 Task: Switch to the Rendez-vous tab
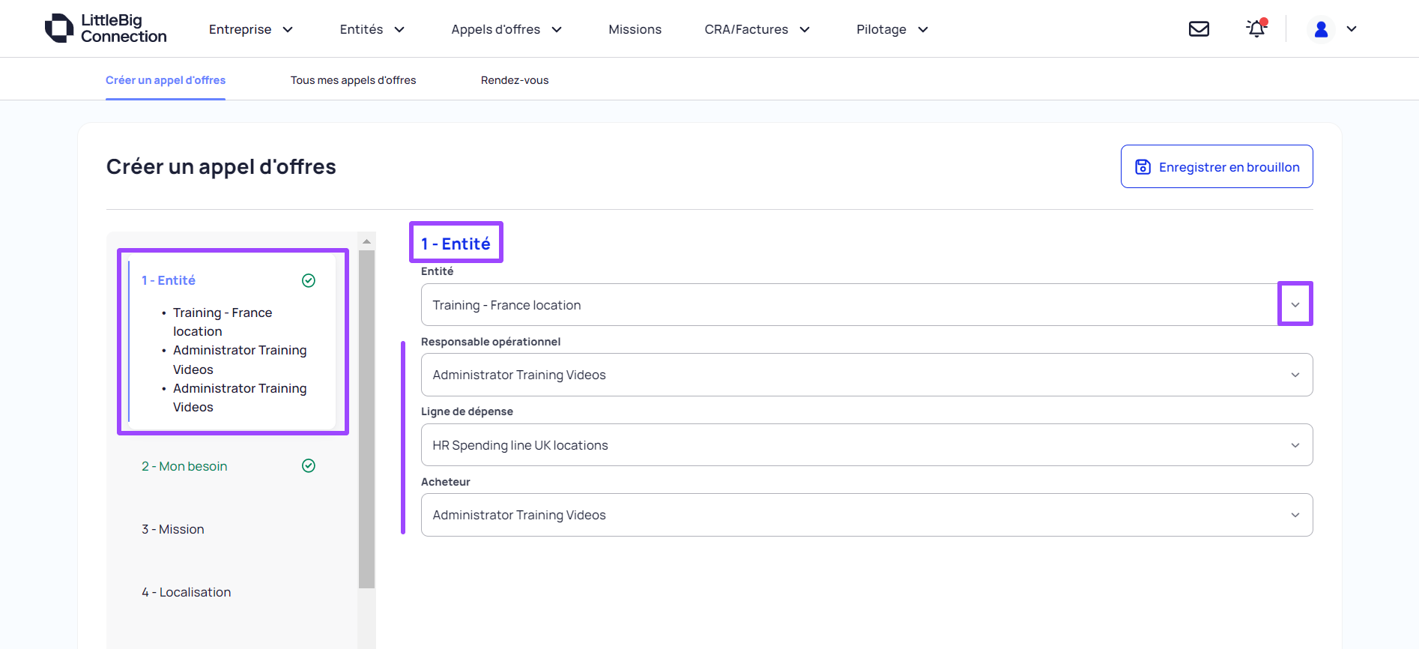click(515, 80)
